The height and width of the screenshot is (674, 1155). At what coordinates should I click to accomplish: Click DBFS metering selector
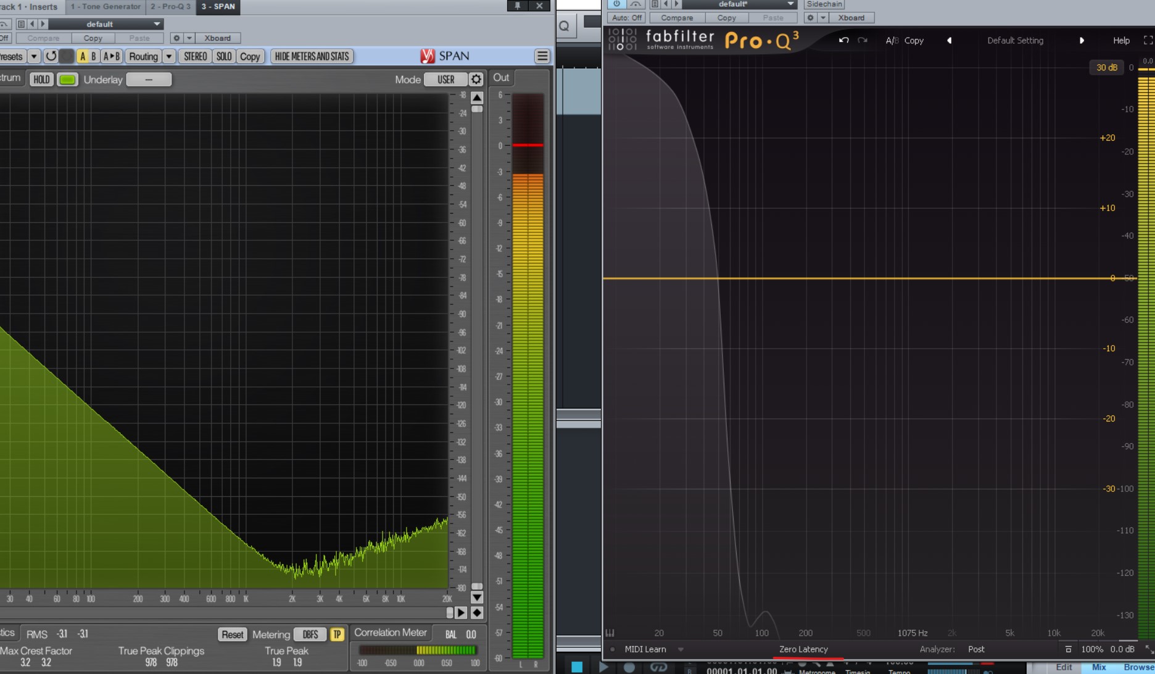pos(310,634)
